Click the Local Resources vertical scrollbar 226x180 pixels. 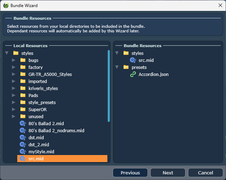coord(109,86)
